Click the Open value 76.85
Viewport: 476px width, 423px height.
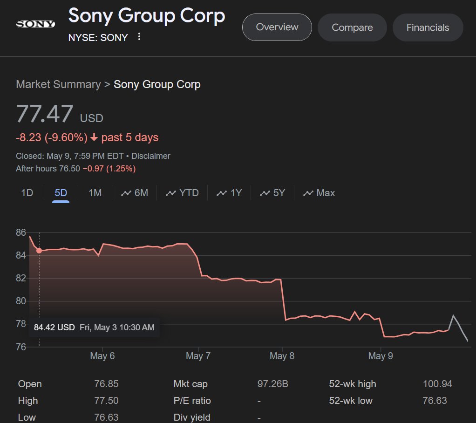click(106, 384)
